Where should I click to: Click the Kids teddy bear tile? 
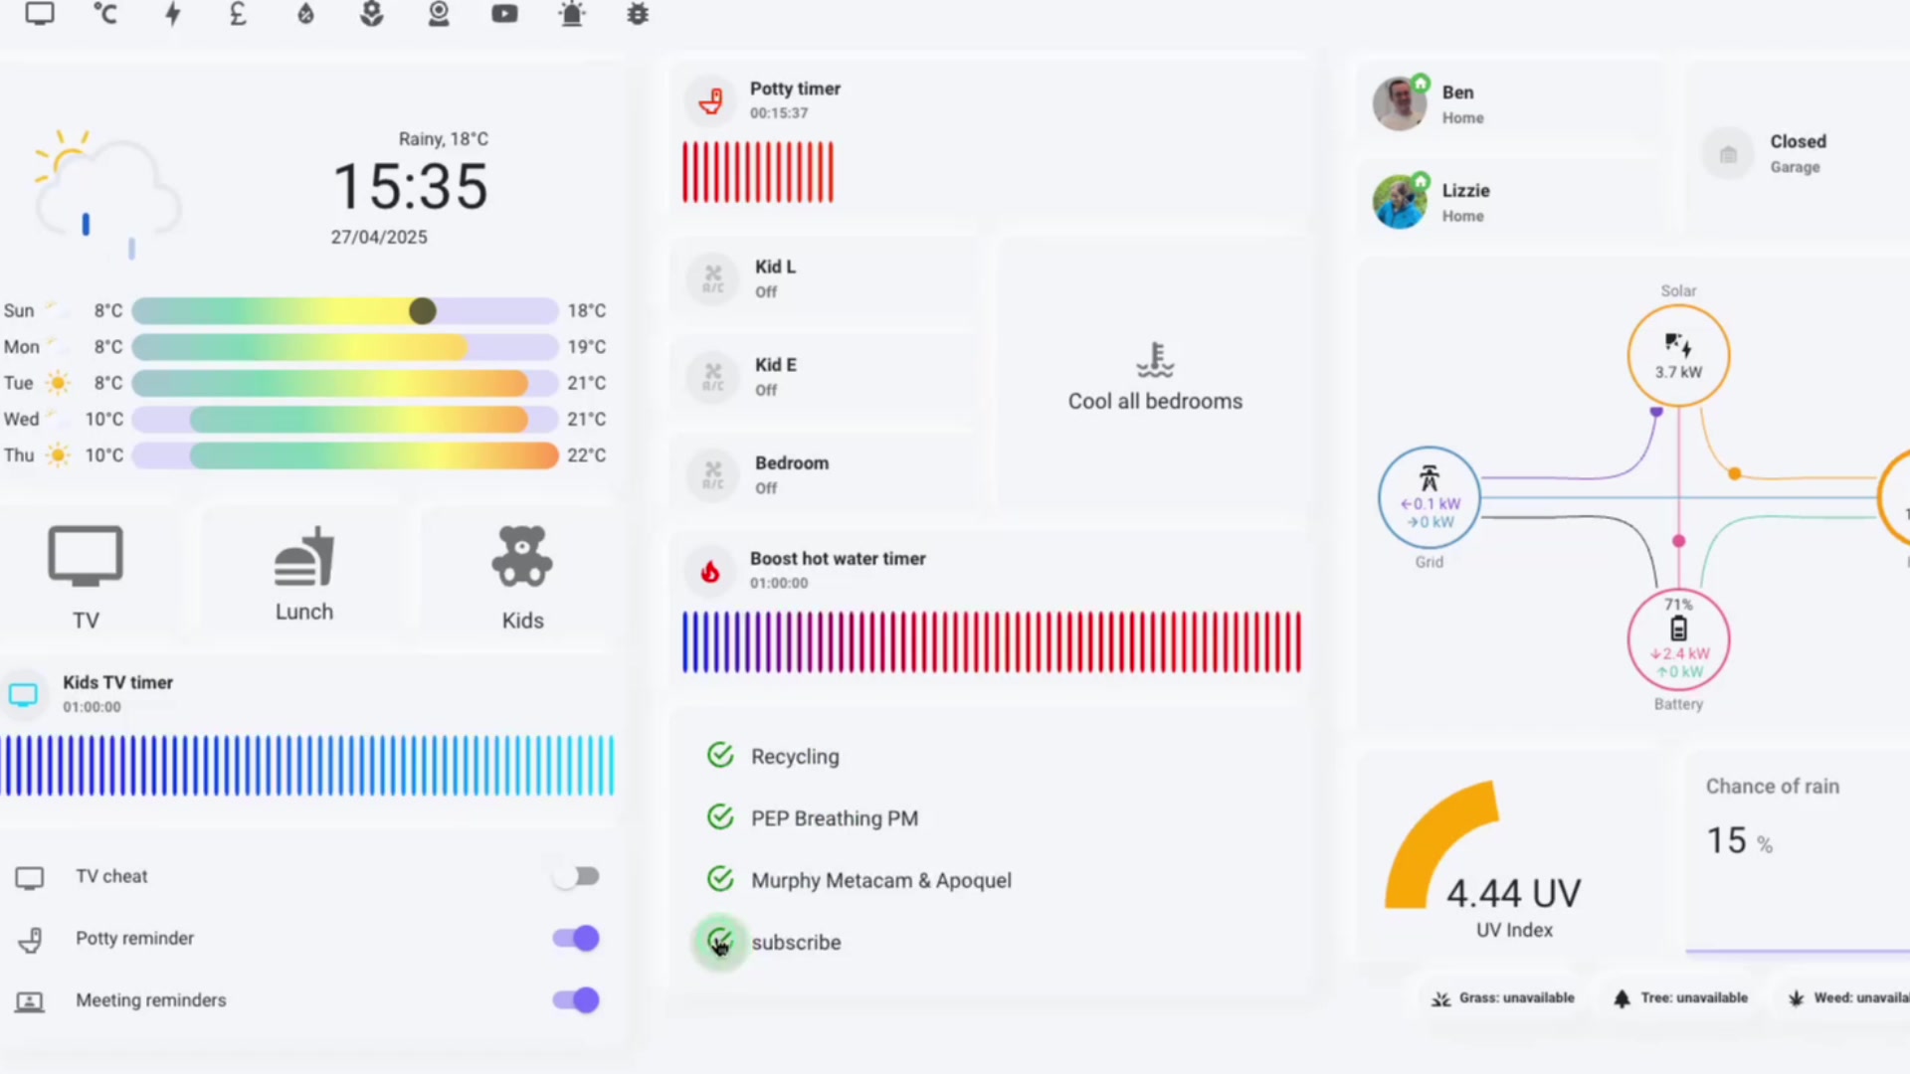point(522,575)
